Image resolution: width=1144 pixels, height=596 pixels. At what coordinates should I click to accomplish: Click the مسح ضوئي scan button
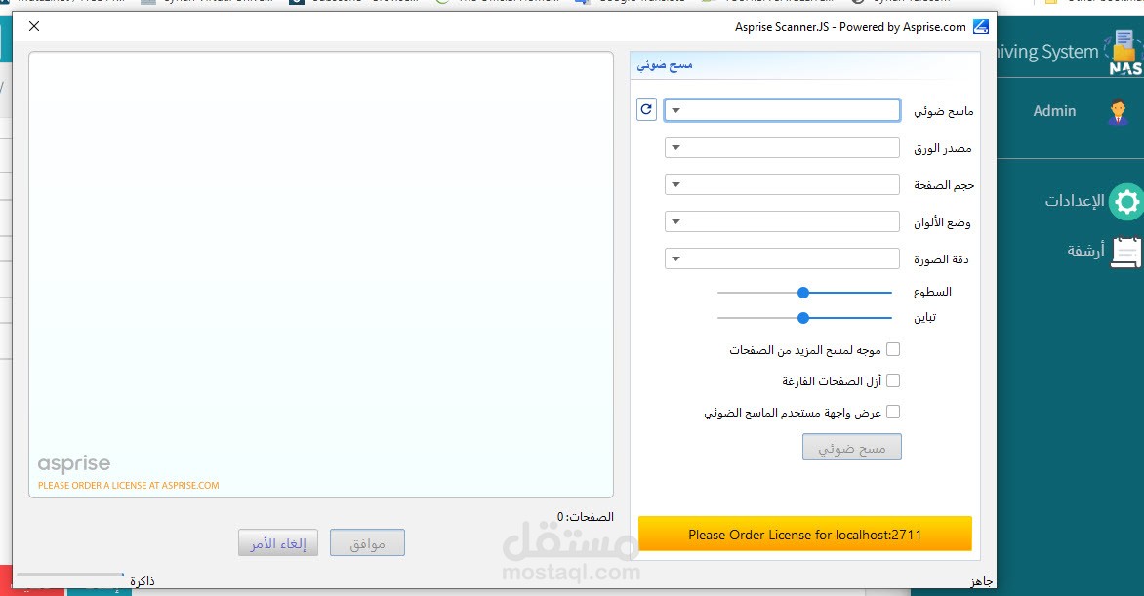(852, 447)
